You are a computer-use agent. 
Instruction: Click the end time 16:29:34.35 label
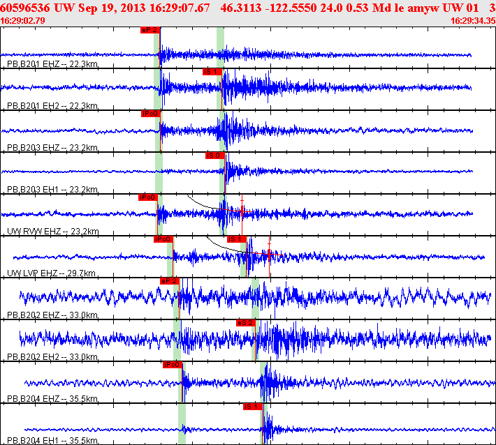[472, 21]
